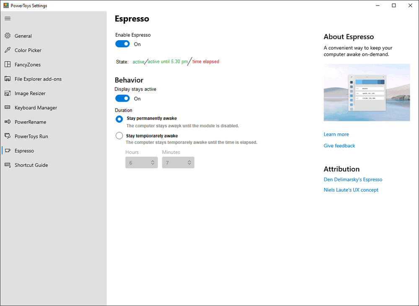
Task: Click the Give feedback link
Action: pyautogui.click(x=339, y=146)
